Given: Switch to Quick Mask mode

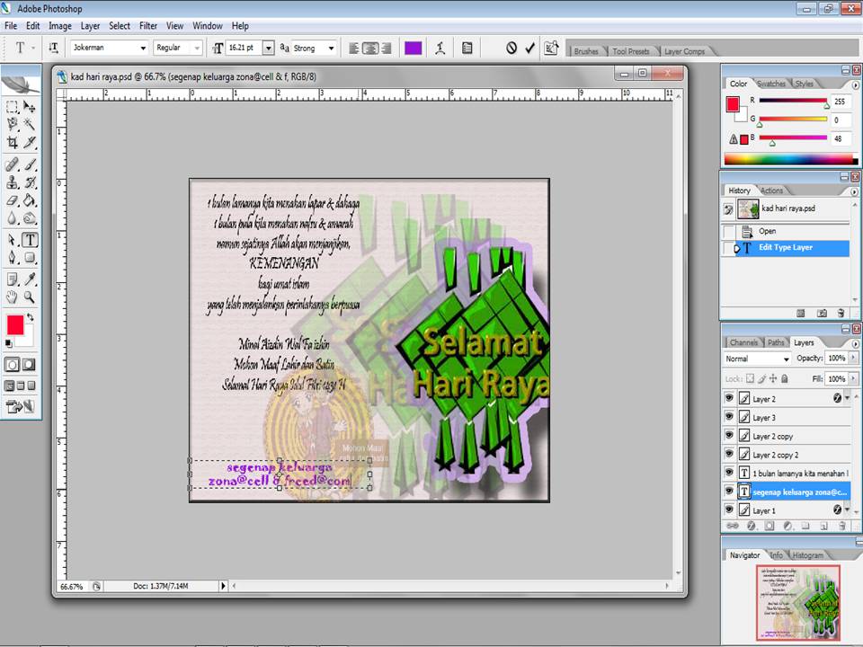Looking at the screenshot, I should coord(29,364).
